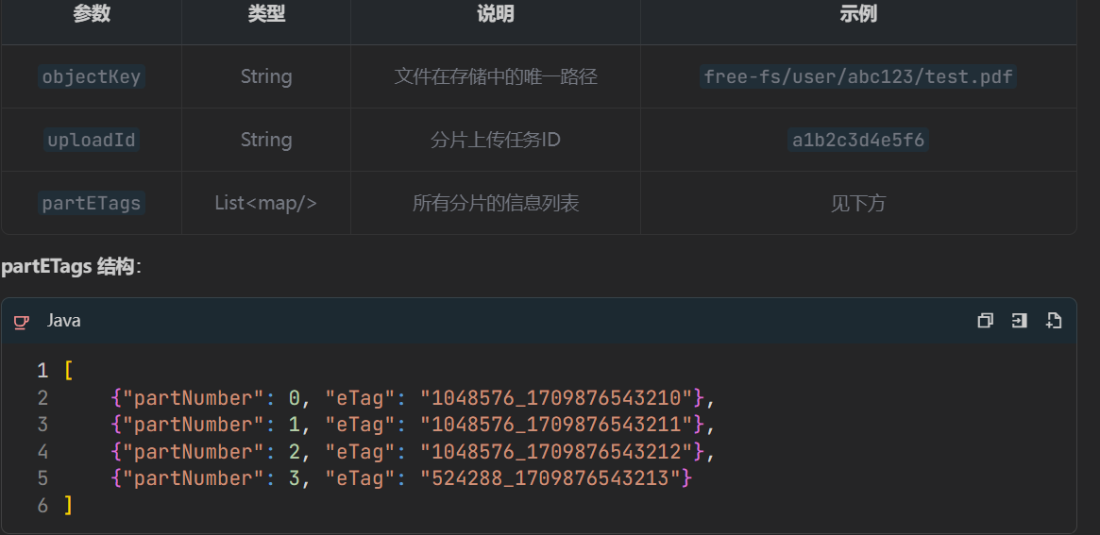1100x535 pixels.
Task: Click the partETags parameter cell
Action: click(92, 204)
